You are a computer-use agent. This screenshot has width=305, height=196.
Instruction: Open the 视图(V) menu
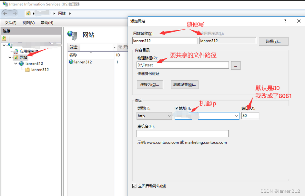point(28,23)
